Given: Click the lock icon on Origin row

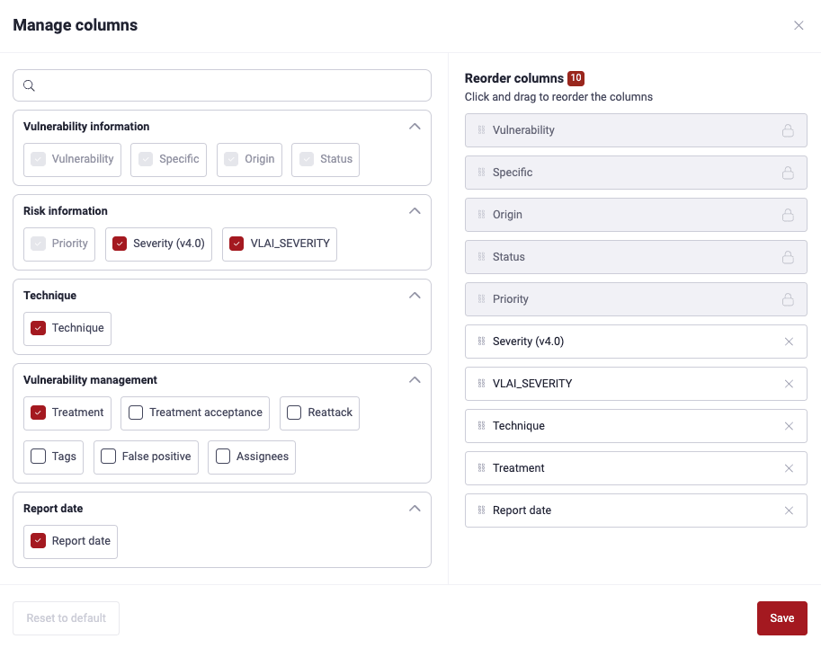Looking at the screenshot, I should [788, 215].
